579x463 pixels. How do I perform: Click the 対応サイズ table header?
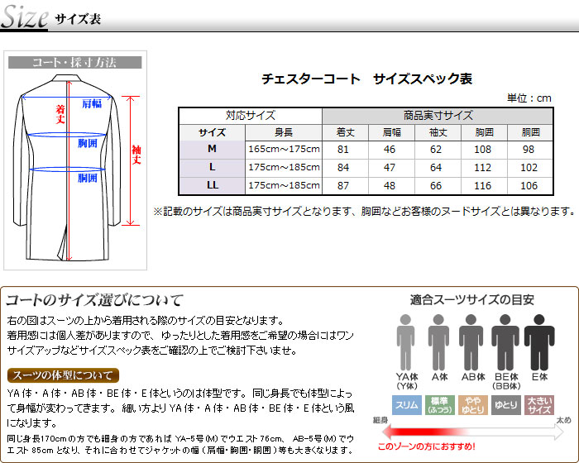coord(251,116)
